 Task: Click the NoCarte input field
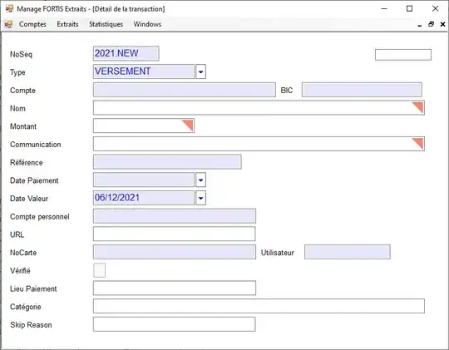pos(175,252)
